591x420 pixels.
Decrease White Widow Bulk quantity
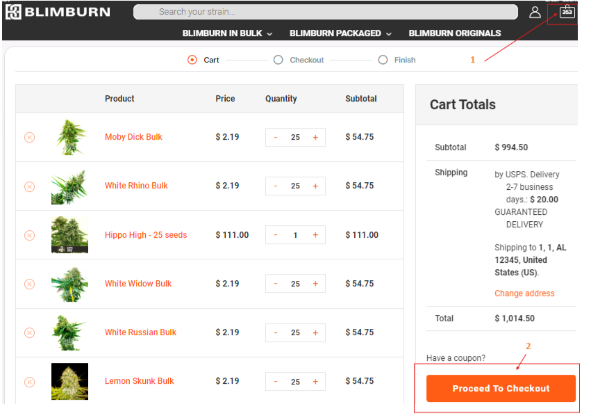276,284
